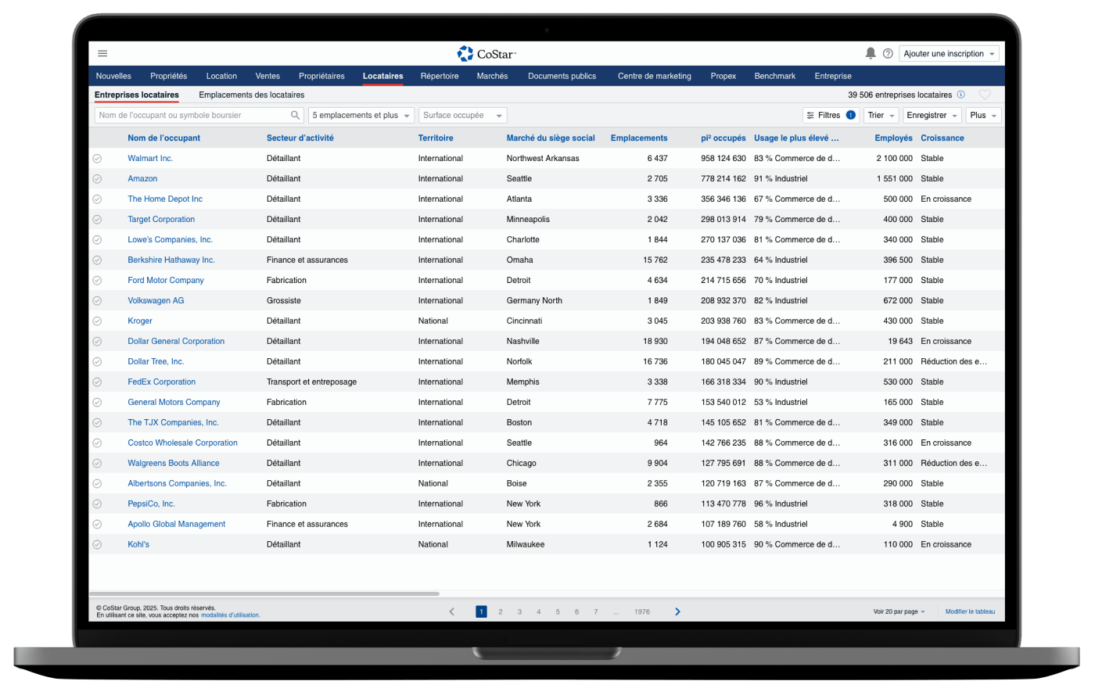The height and width of the screenshot is (699, 1095).
Task: Open Emplacements des locataires tab
Action: (251, 95)
